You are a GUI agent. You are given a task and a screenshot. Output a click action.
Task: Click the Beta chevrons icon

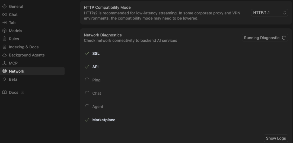point(4,79)
